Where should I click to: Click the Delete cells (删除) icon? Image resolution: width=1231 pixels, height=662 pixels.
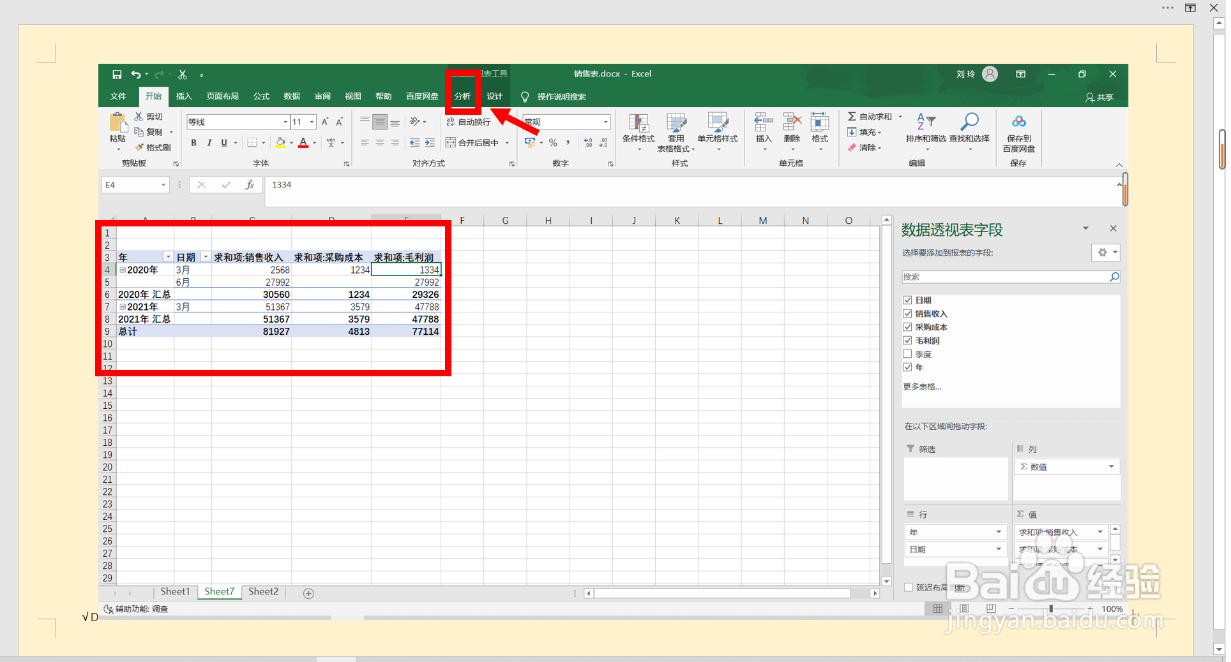pos(792,122)
